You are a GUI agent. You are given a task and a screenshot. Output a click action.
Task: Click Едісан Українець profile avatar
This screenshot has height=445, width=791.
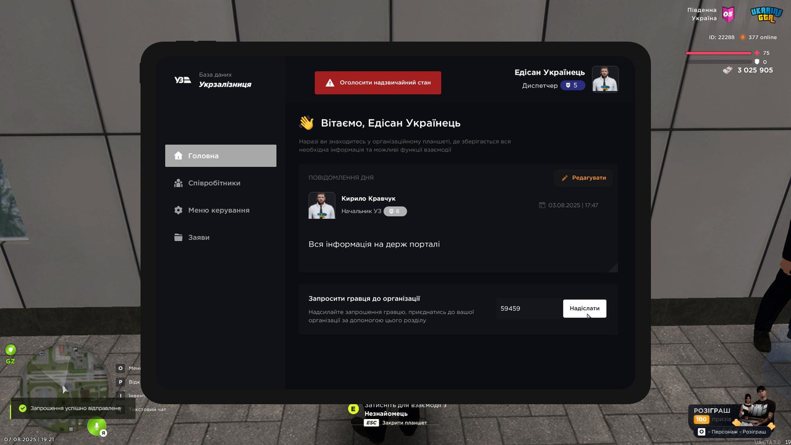click(x=605, y=79)
